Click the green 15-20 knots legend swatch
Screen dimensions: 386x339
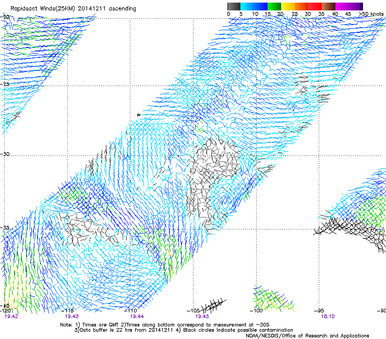274,6
